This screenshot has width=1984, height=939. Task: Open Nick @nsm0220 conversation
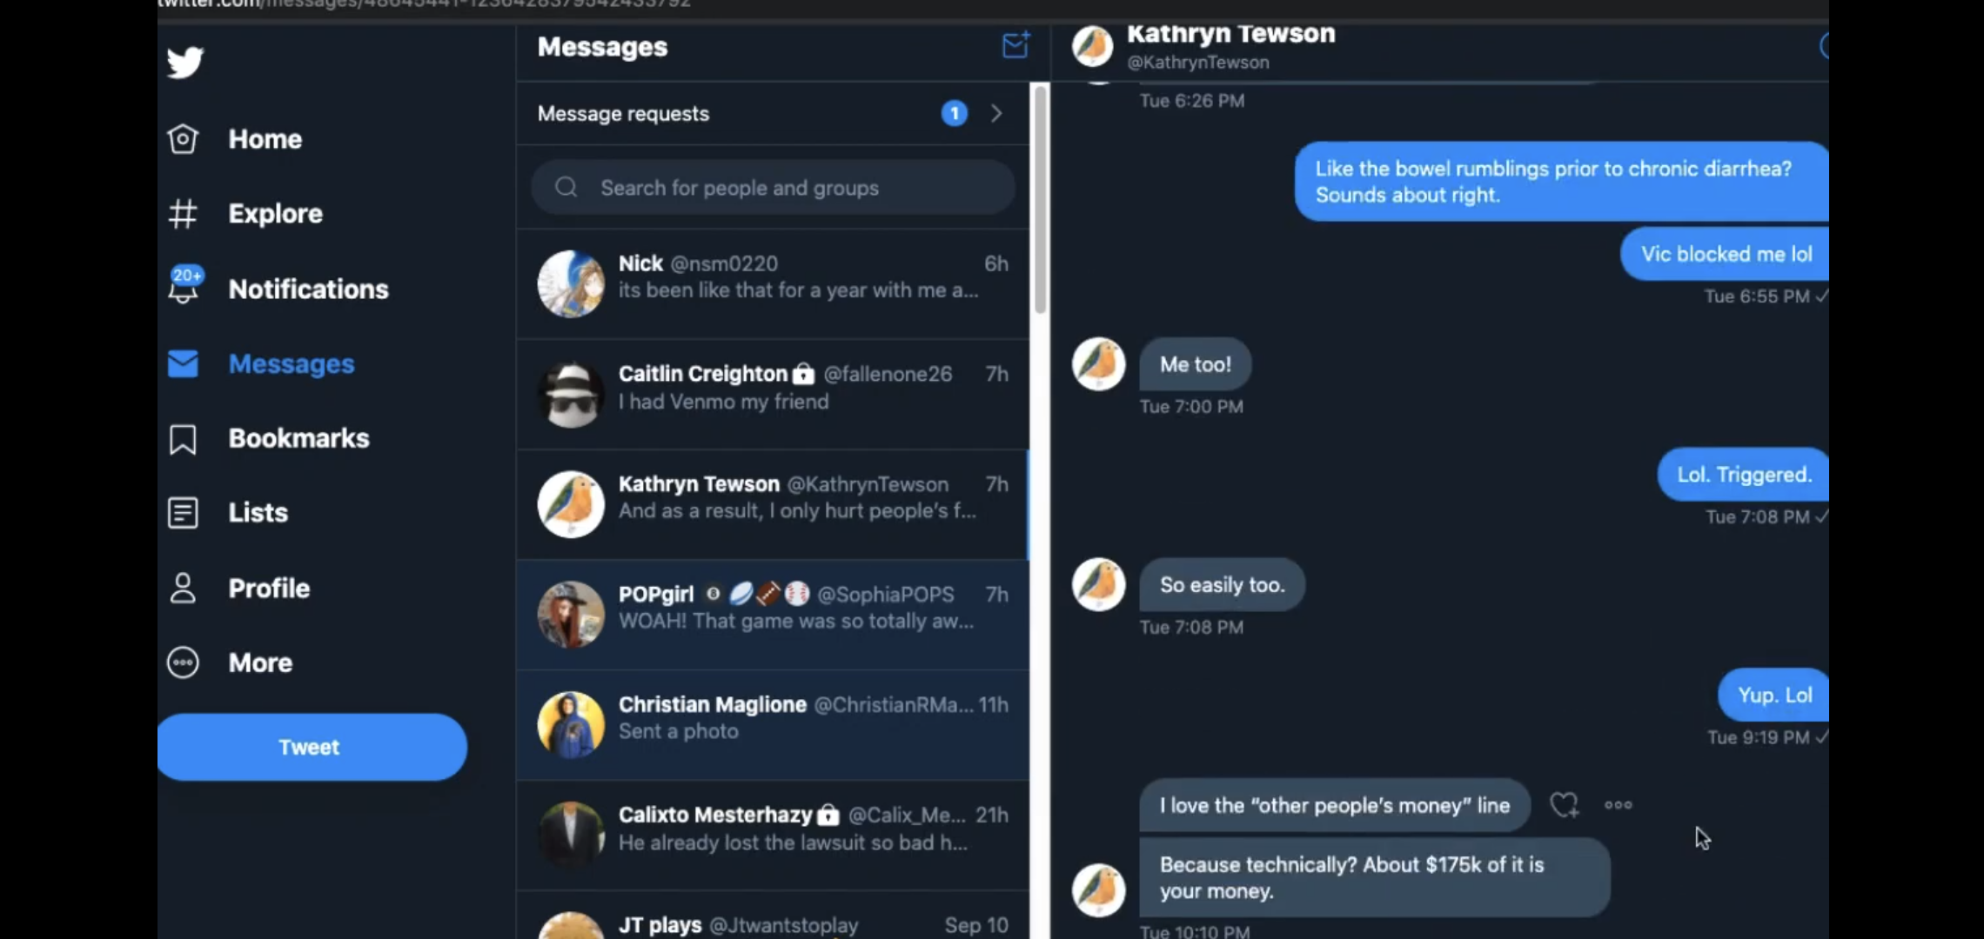(x=773, y=284)
